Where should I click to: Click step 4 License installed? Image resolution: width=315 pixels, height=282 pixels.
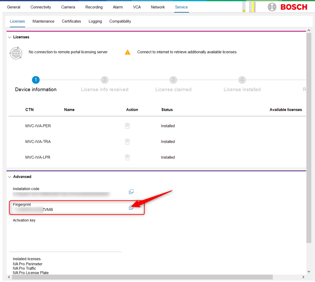242,80
